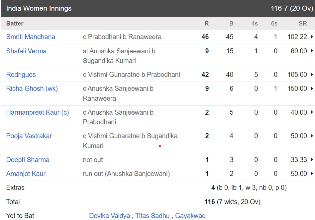Open Pooja Vastrakar player link
The image size is (315, 220).
click(29, 136)
